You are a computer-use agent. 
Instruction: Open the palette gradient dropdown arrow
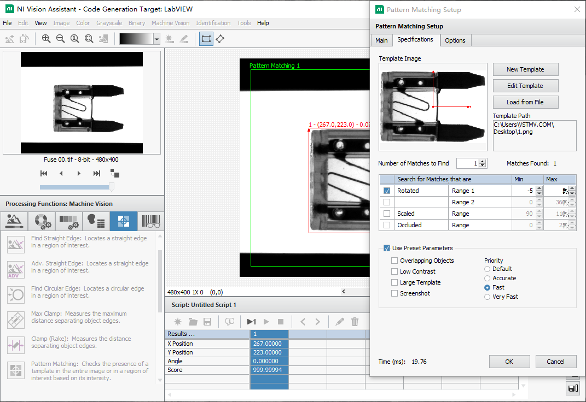157,39
